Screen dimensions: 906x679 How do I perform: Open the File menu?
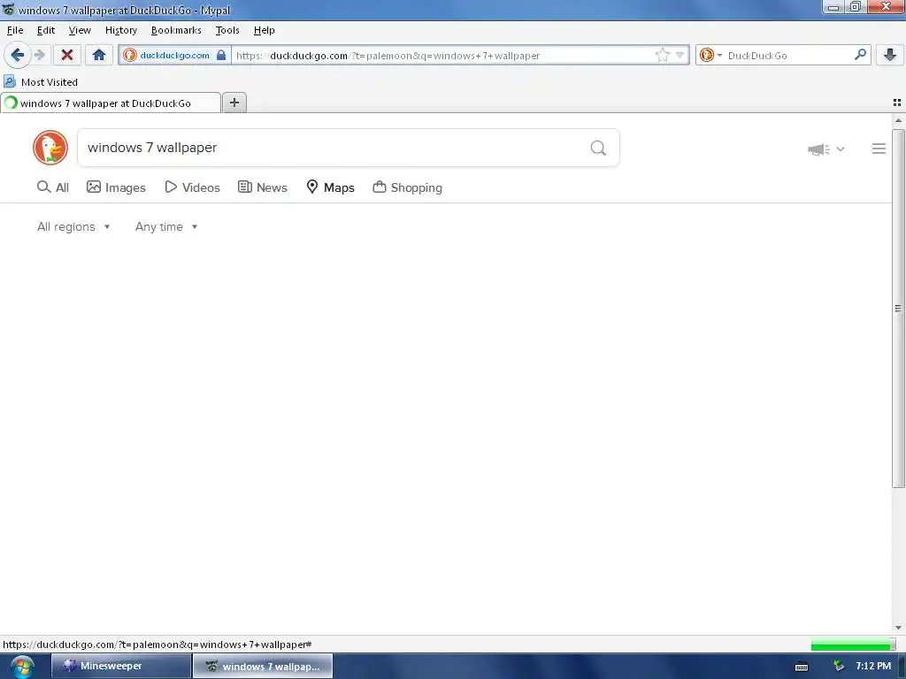point(15,30)
